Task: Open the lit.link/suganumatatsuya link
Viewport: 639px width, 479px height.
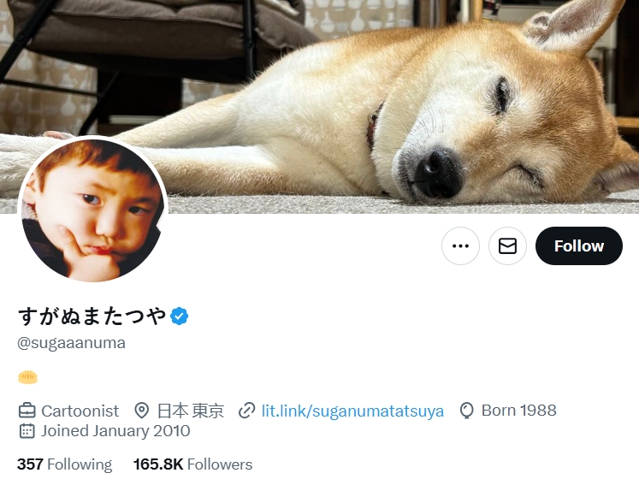Action: tap(352, 411)
